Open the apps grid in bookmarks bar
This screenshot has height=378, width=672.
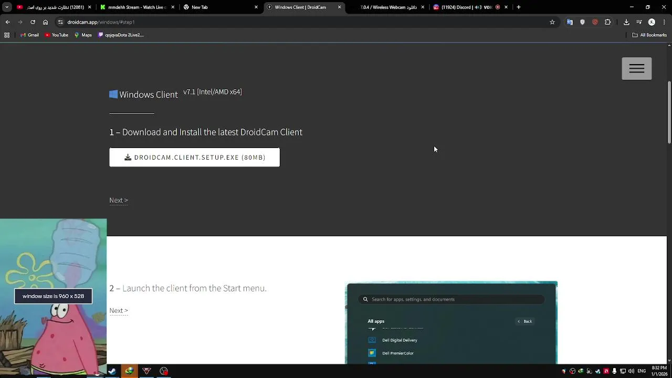coord(7,35)
